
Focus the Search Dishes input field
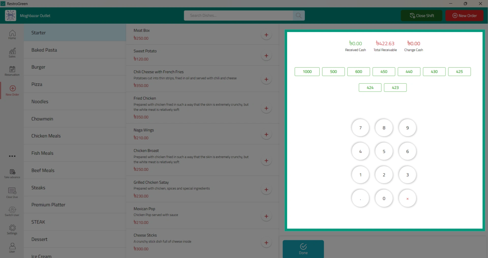(238, 15)
